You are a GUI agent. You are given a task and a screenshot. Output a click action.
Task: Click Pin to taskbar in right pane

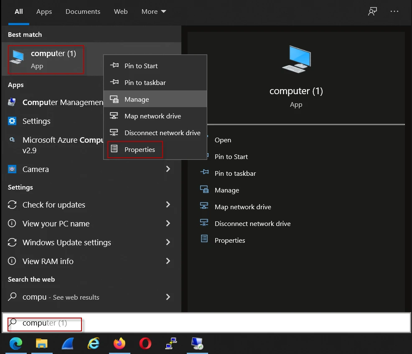(x=235, y=174)
